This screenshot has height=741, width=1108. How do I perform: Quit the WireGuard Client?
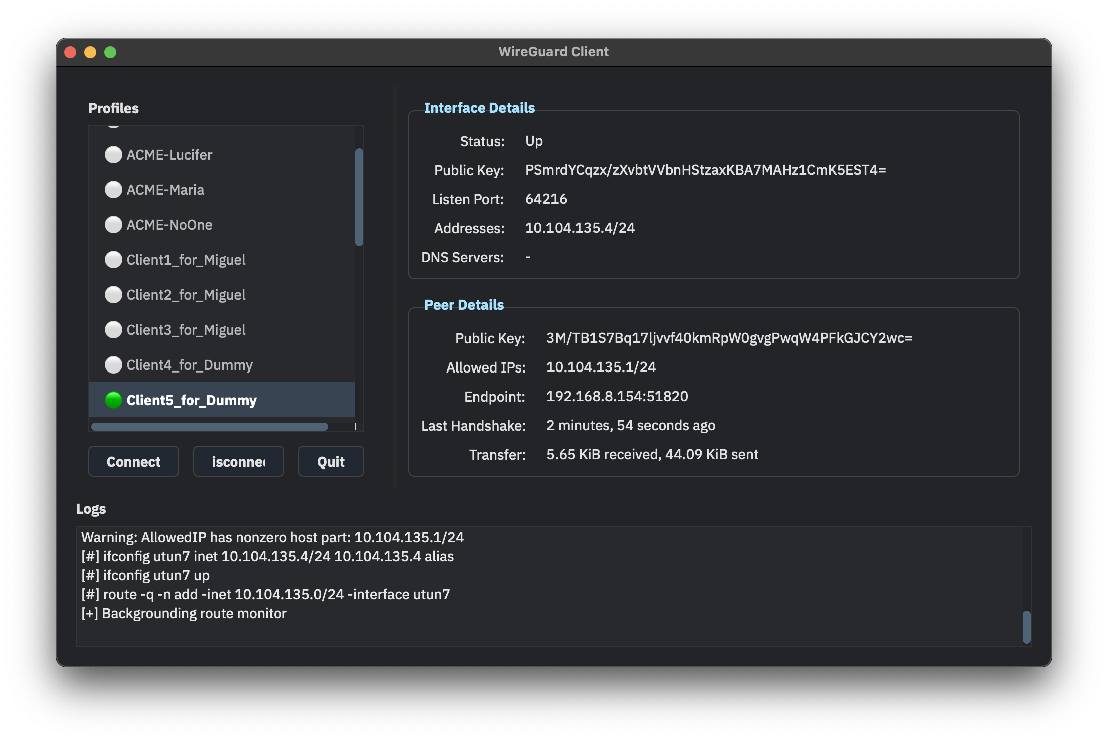(x=331, y=461)
